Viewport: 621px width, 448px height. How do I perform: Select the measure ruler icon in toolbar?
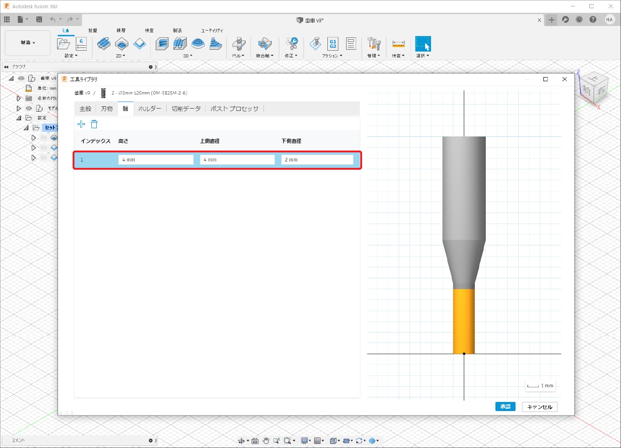pyautogui.click(x=398, y=44)
